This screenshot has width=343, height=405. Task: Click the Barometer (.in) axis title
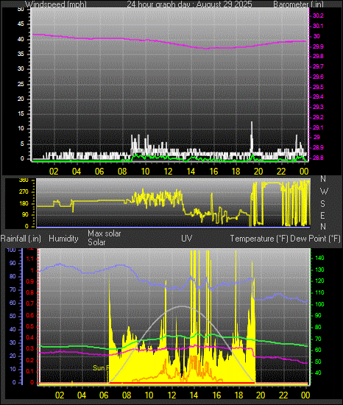[x=298, y=4]
